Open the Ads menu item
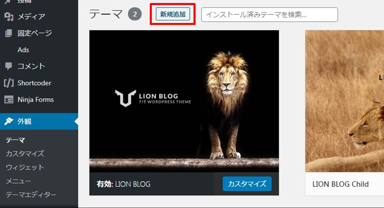The image size is (384, 208). [23, 50]
